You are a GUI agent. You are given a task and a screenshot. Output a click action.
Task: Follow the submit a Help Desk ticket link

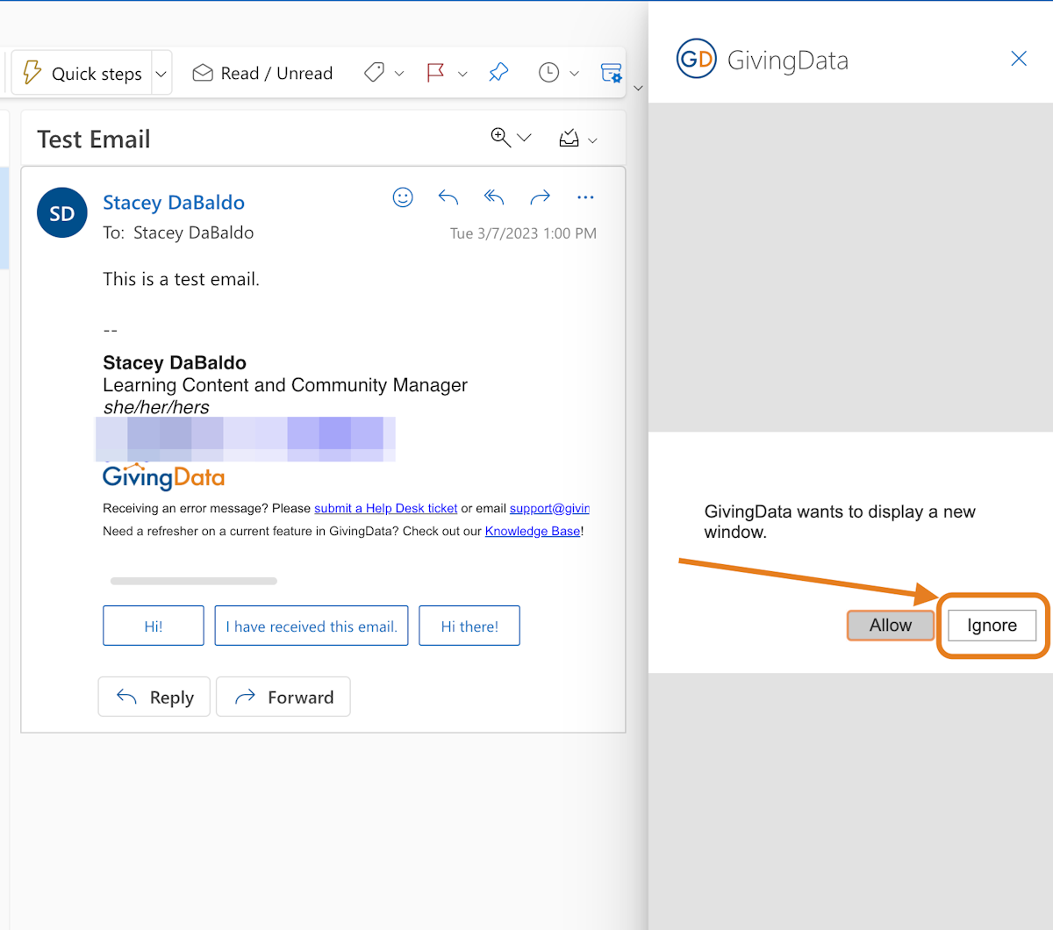click(x=386, y=508)
